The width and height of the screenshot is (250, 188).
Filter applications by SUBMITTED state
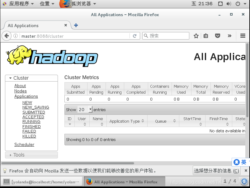click(x=34, y=112)
